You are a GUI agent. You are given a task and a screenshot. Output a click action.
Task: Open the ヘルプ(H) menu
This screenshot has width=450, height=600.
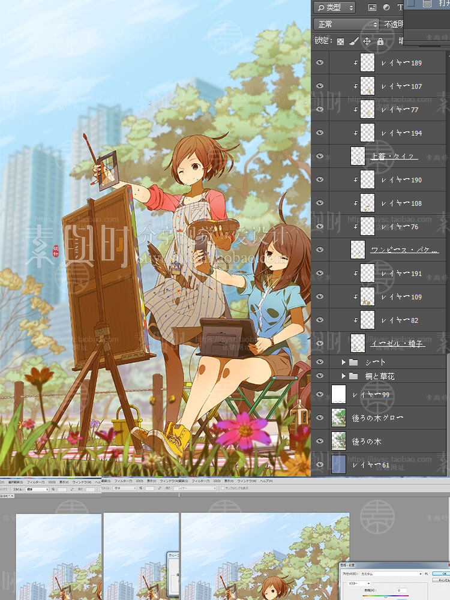pyautogui.click(x=266, y=481)
